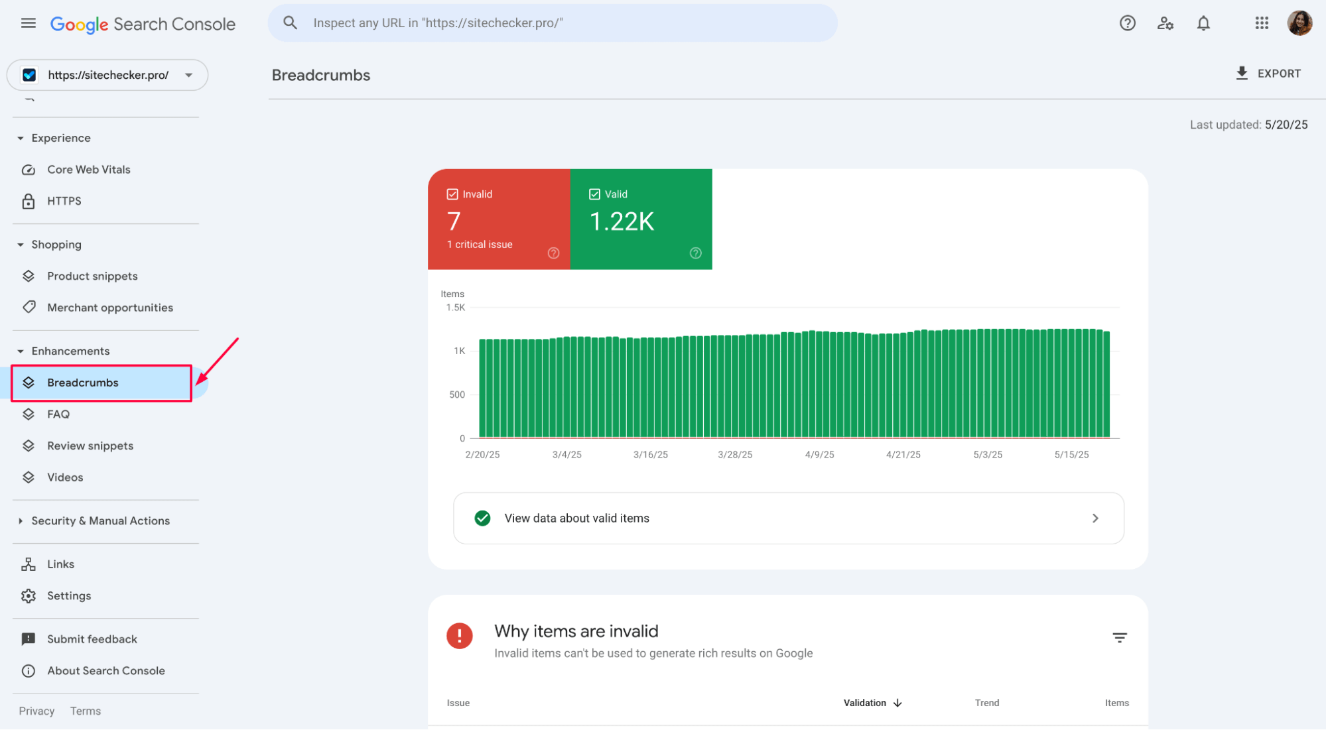Viewport: 1326px width, 730px height.
Task: Open the navigation hamburger menu
Action: point(28,23)
